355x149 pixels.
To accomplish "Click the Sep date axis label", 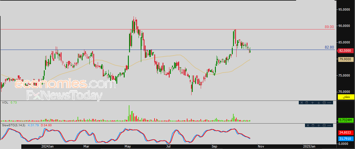I will pos(214,147).
